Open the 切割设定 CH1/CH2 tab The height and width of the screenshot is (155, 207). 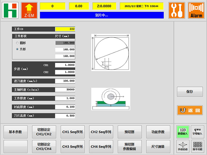coord(44,132)
